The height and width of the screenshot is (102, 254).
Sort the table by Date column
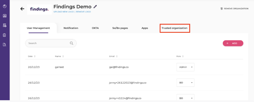(32, 56)
